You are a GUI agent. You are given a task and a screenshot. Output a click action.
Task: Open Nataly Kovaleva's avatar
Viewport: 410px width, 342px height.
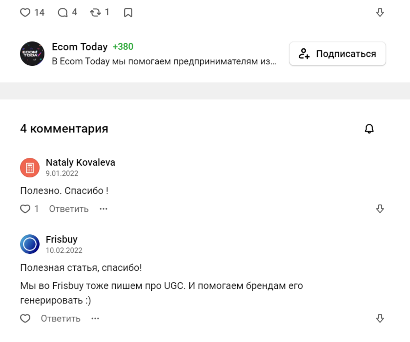pos(30,168)
